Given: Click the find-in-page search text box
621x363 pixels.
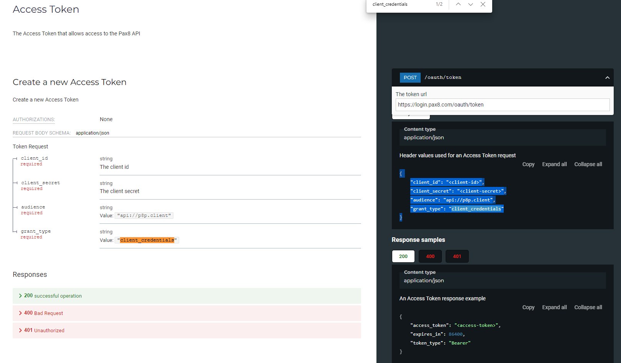Looking at the screenshot, I should (400, 4).
